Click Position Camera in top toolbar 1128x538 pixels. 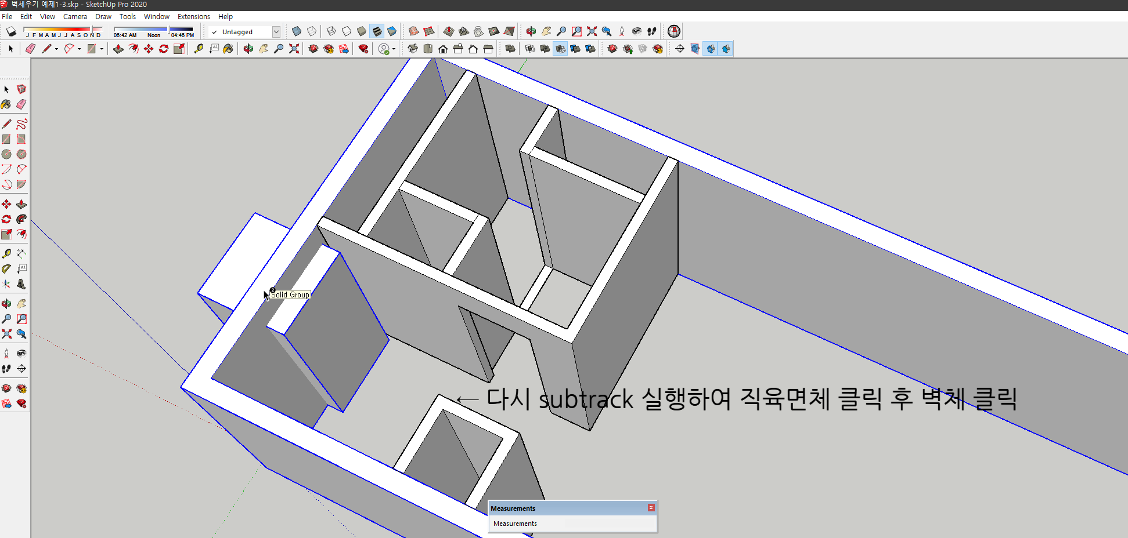tap(622, 31)
